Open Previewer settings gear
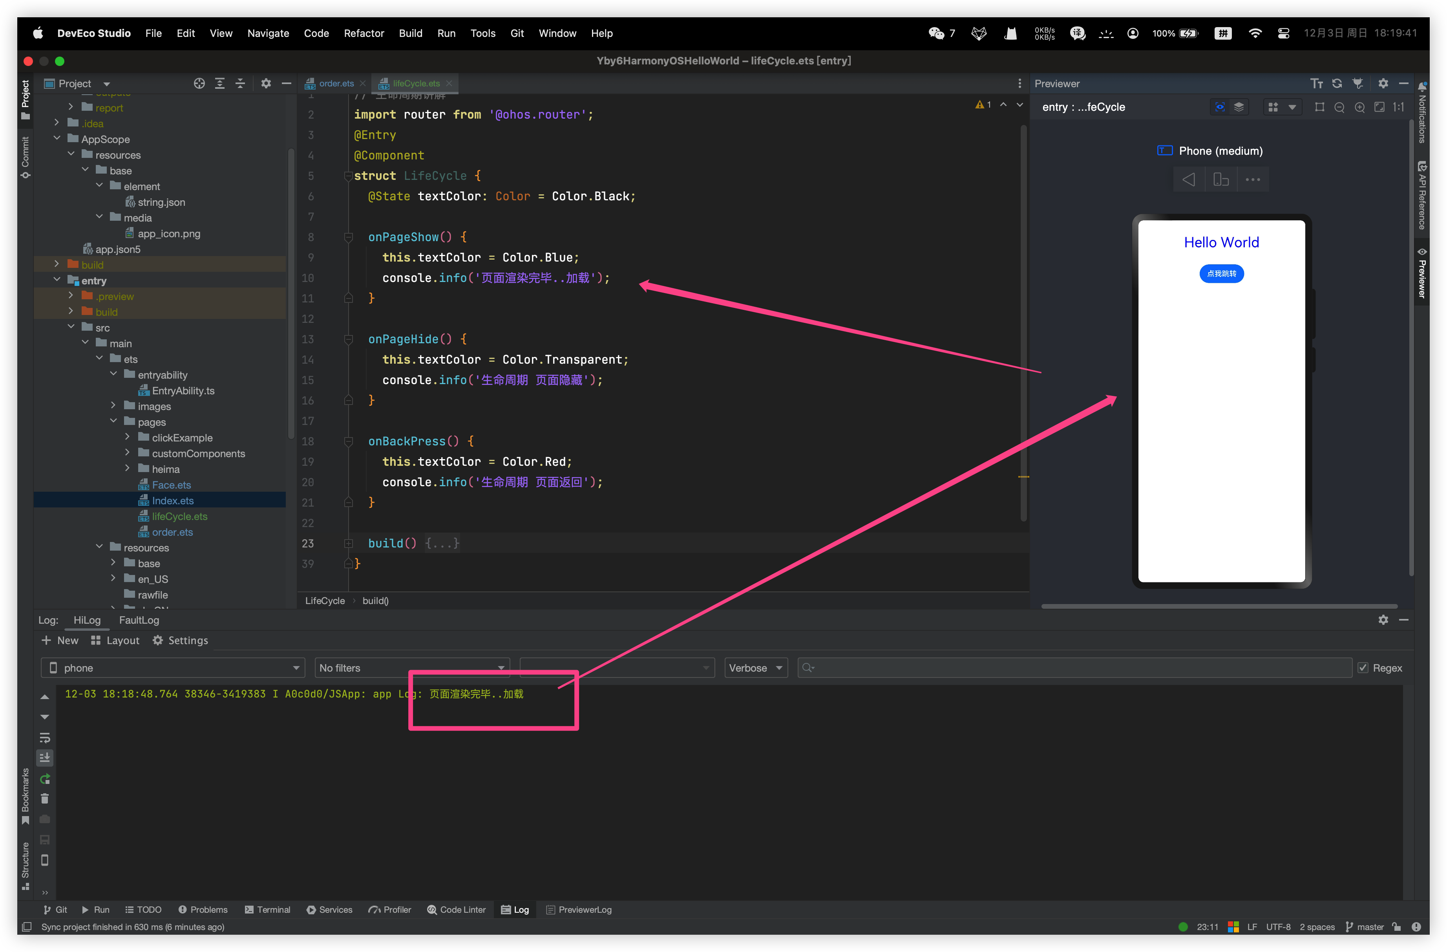Image resolution: width=1447 pixels, height=952 pixels. tap(1383, 83)
